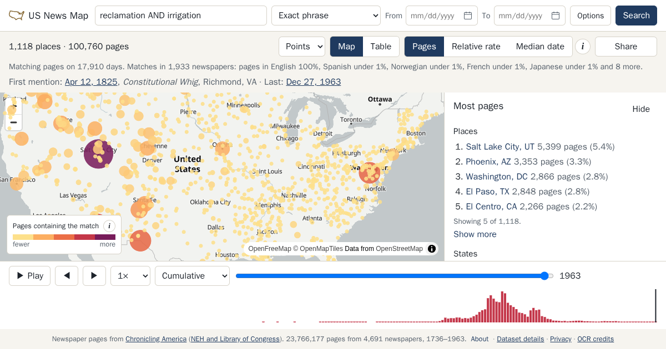The image size is (666, 349).
Task: Switch to Map view
Action: pyautogui.click(x=346, y=47)
